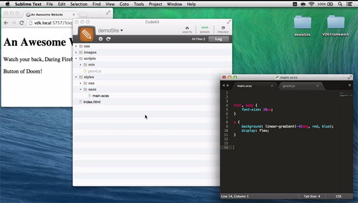Viewport: 358px width, 203px height.
Task: Open the All Files filter dropdown
Action: tap(198, 39)
